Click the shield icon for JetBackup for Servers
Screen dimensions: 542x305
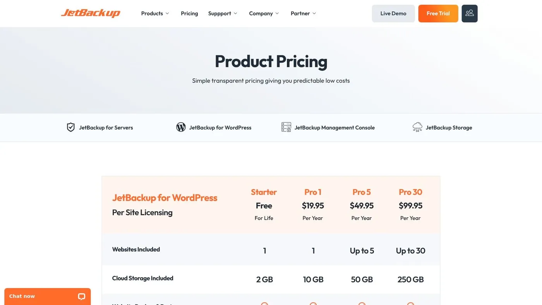pos(70,127)
